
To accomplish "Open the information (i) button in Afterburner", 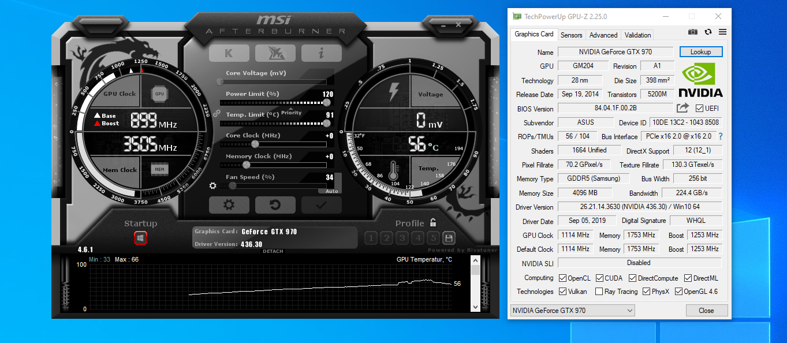I will 322,53.
